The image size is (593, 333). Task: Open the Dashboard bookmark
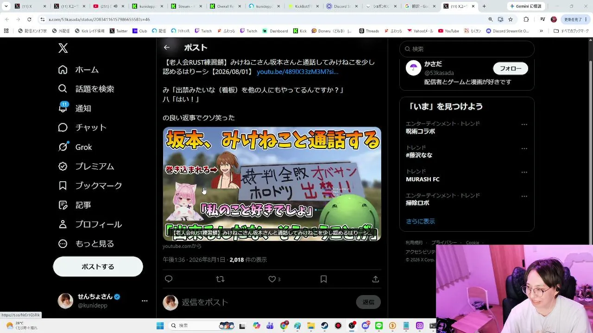coord(275,31)
